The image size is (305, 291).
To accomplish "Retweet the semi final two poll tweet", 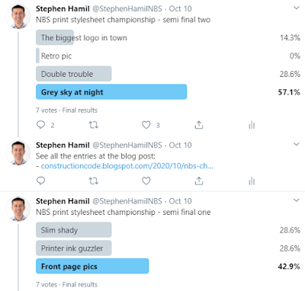I will tap(93, 125).
